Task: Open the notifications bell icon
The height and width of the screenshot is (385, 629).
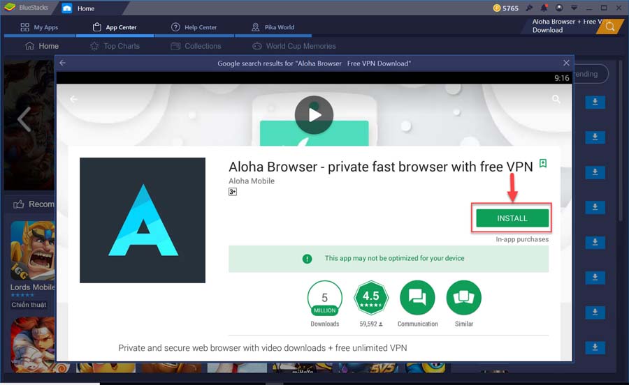Action: click(544, 8)
